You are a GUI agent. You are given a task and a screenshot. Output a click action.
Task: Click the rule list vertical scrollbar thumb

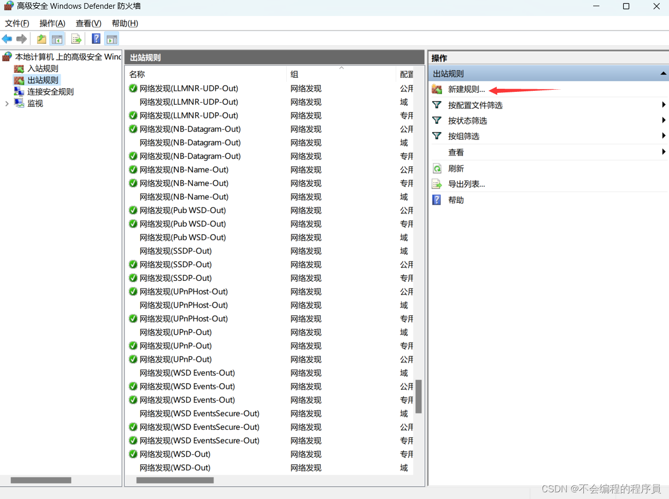[x=419, y=396]
